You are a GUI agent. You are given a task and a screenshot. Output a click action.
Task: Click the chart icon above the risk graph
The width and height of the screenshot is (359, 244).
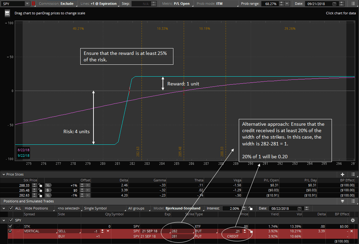7,13
